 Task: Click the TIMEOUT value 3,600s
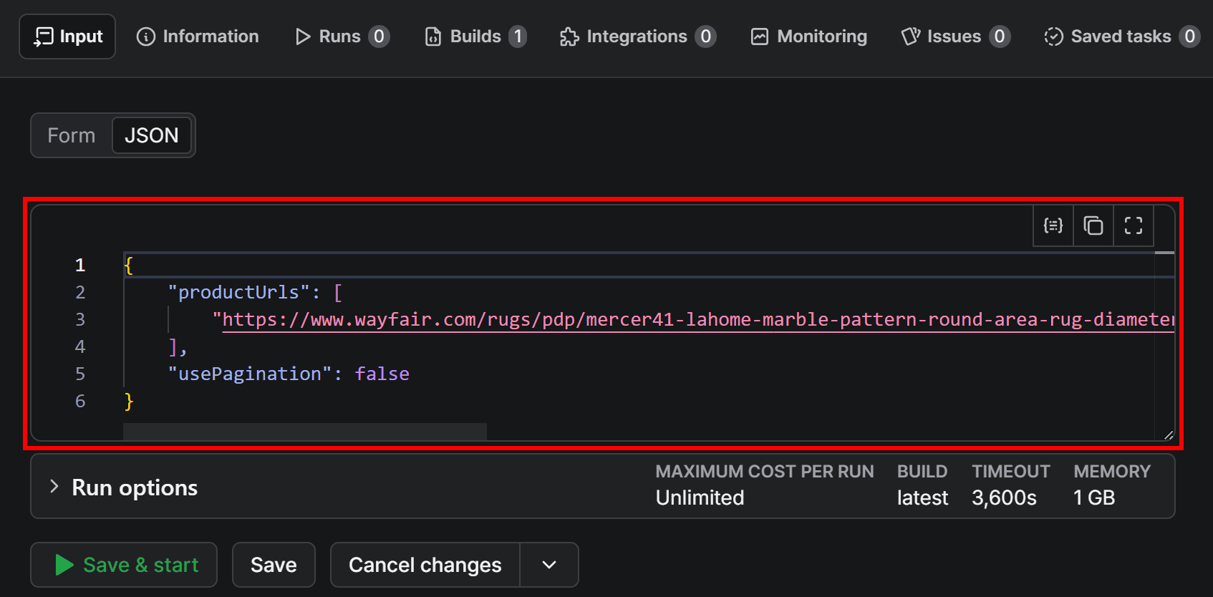(1004, 497)
